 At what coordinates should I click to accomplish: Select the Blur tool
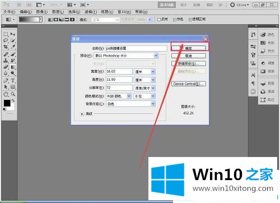(6, 73)
